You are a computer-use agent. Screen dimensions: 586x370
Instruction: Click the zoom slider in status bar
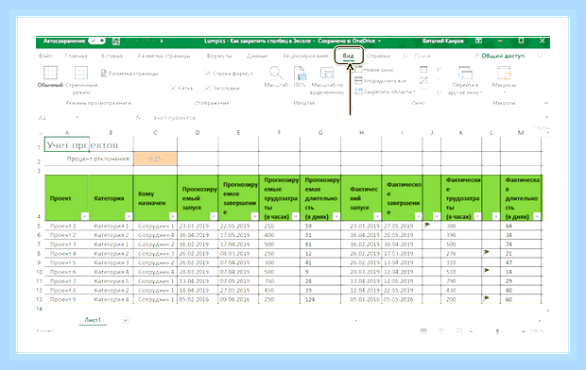click(497, 331)
